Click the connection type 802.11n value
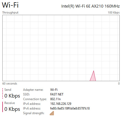The width and height of the screenshot is (122, 116). click(55, 99)
